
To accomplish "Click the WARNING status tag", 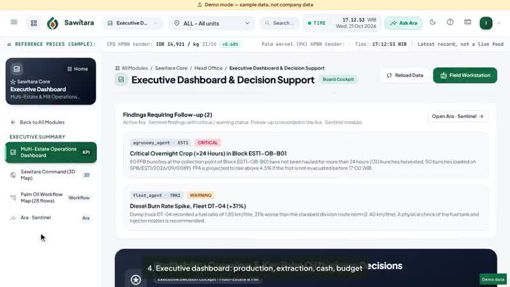I will coord(200,195).
